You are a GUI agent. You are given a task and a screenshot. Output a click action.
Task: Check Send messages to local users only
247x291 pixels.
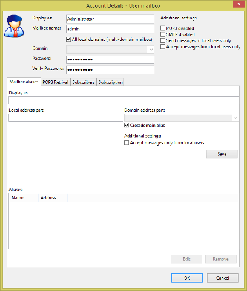point(163,40)
